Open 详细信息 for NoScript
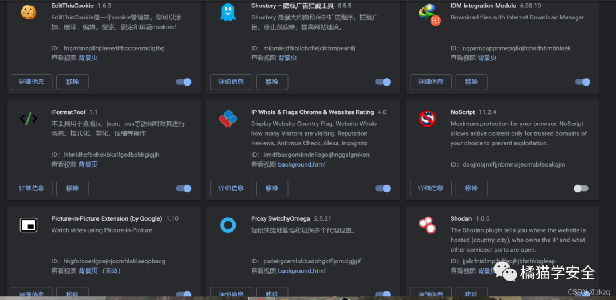Image resolution: width=616 pixels, height=300 pixels. coord(431,188)
